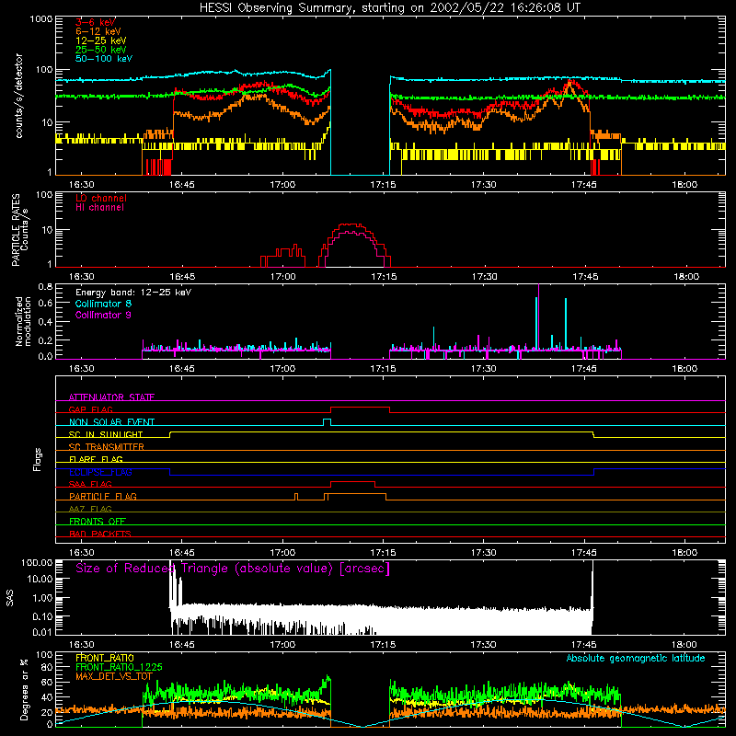Click the counts/s/detector axis label
Viewport: 736px width, 736px height.
(x=18, y=96)
